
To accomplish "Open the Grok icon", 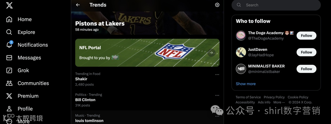I will click(9, 70).
